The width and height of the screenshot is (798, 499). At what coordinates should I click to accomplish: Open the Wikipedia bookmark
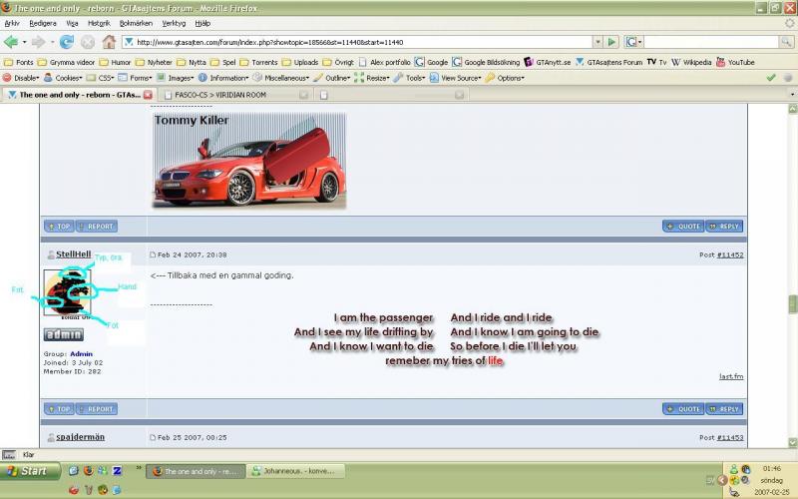pyautogui.click(x=690, y=62)
